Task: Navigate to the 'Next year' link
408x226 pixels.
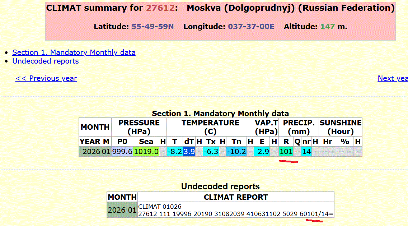Action: pos(393,78)
